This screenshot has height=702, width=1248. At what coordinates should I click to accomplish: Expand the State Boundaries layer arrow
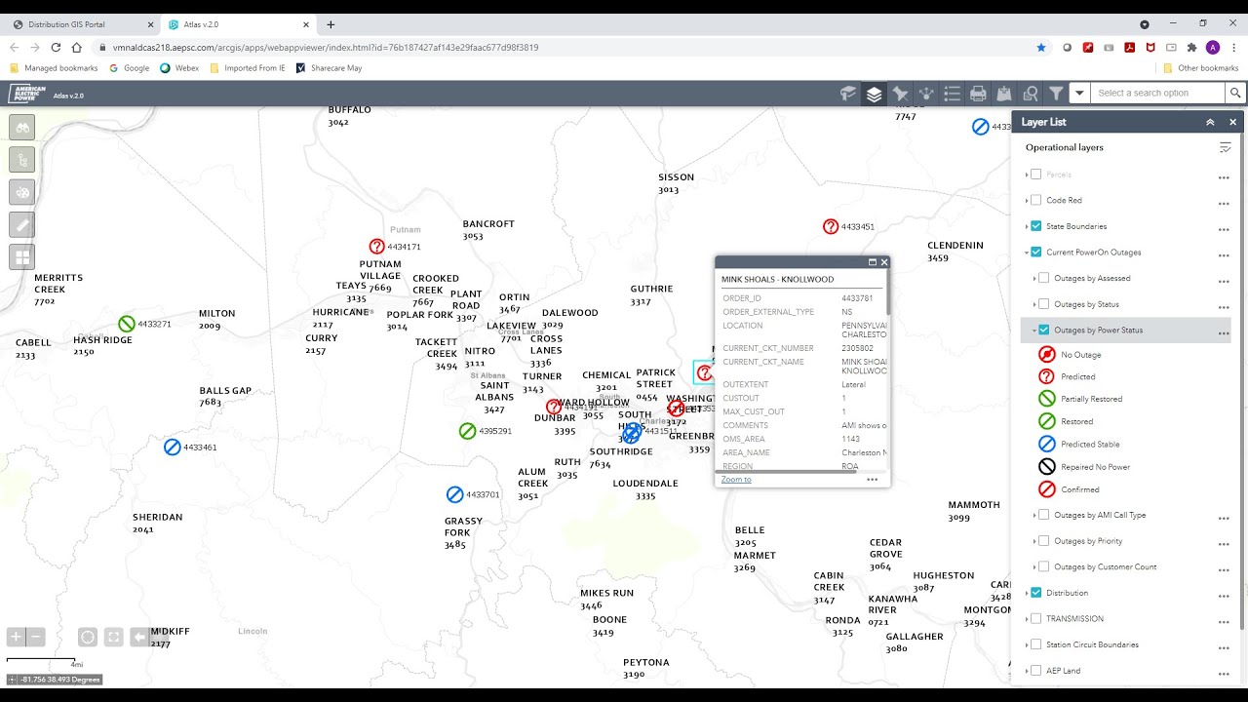pyautogui.click(x=1027, y=226)
